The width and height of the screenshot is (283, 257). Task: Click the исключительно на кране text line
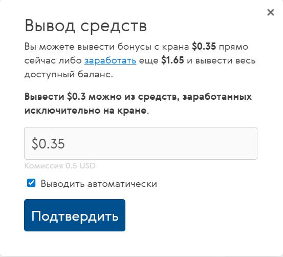86,111
